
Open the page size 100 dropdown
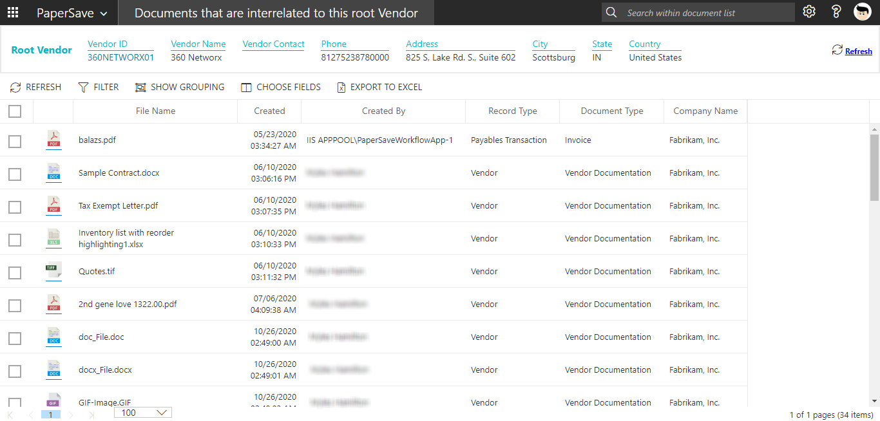click(x=142, y=413)
